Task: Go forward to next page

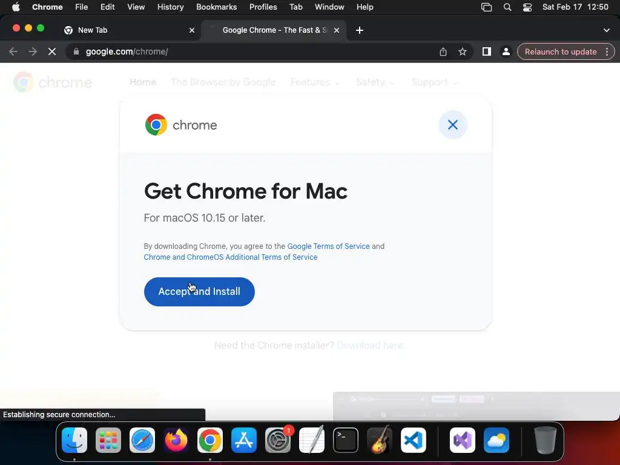Action: tap(33, 52)
